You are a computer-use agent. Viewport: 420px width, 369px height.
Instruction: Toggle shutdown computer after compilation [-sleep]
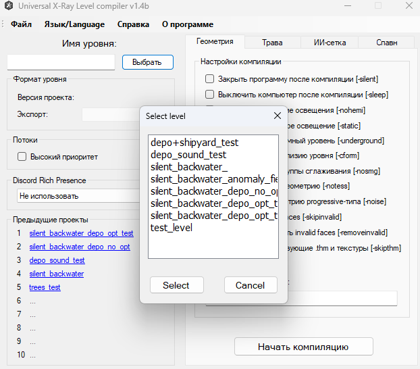210,95
